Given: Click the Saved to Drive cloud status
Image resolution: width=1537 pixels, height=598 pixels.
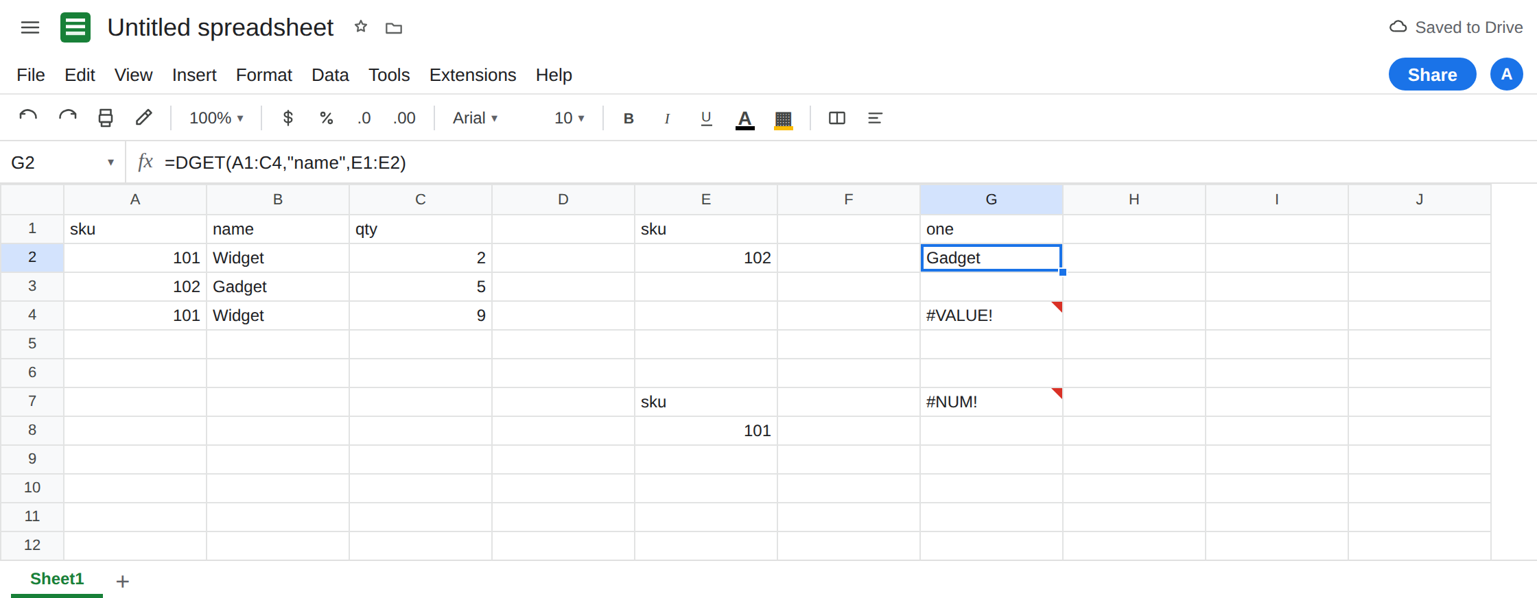Looking at the screenshot, I should pos(1456,27).
